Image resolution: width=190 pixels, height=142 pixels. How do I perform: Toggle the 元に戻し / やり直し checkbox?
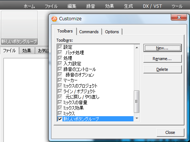[60, 97]
